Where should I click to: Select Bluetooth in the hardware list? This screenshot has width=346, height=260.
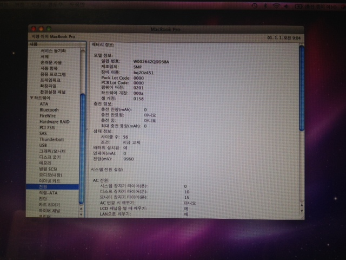click(49, 109)
